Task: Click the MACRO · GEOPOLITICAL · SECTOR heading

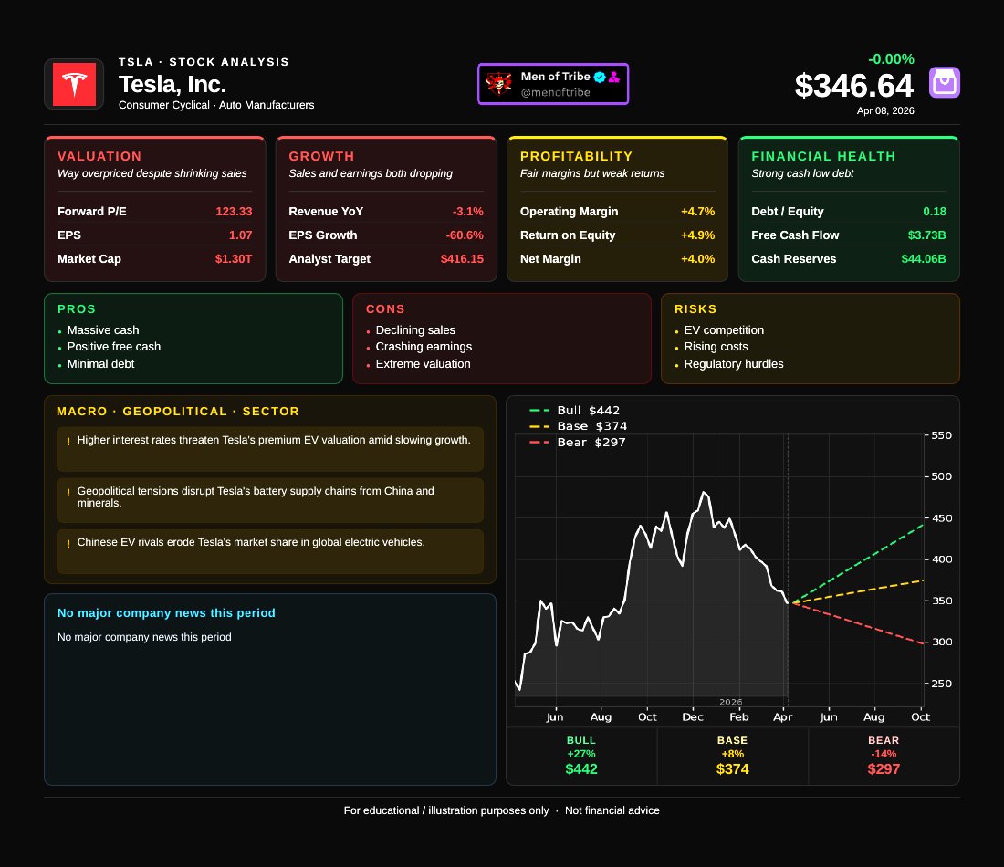Action: click(178, 411)
